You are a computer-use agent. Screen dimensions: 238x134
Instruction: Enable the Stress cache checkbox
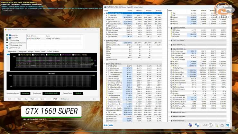click(10, 40)
